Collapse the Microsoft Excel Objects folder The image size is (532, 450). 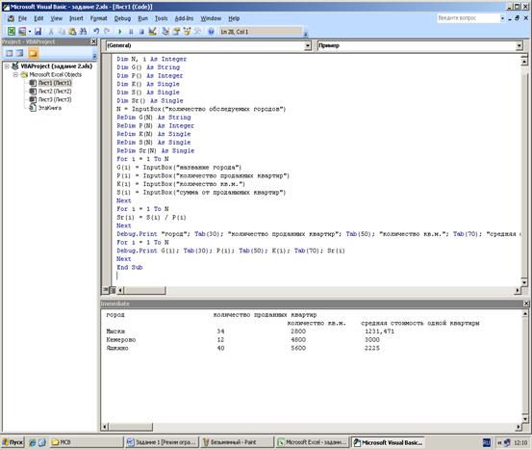coord(15,74)
